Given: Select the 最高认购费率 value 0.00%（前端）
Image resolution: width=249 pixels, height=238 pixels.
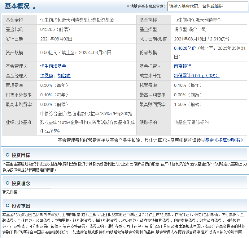Looking at the screenshot, I should [188, 95].
